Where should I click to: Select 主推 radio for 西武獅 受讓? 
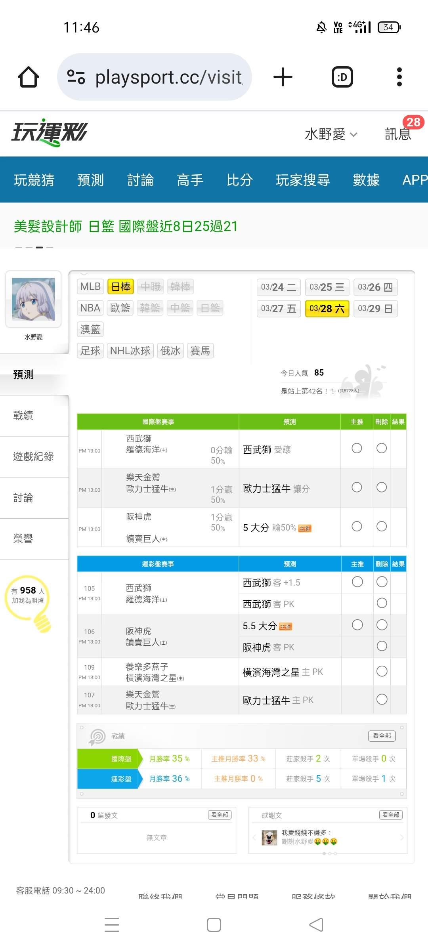[357, 448]
